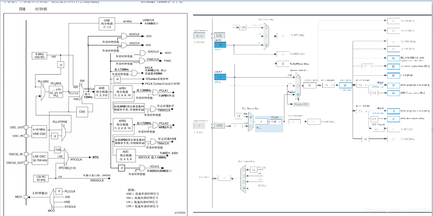433x216 pixels.
Task: Click the LSE oscillator block in CubeMX
Action: (219, 35)
